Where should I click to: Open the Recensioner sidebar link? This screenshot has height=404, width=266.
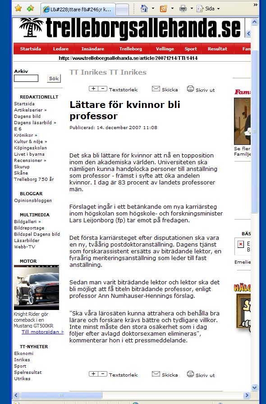[30, 160]
